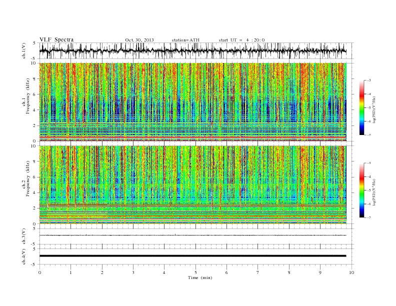Click the "-7" label on ch.2 color bar

pos(368,217)
